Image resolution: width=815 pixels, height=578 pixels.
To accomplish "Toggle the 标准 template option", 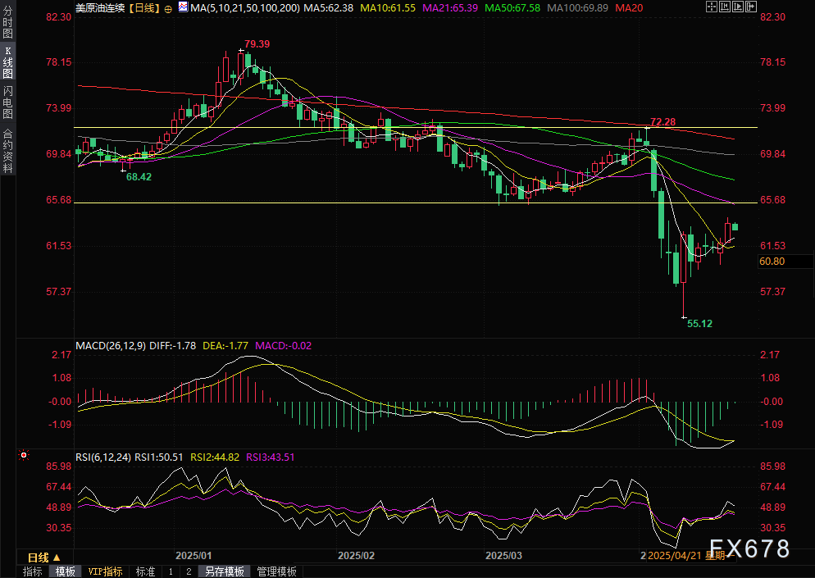I will coord(145,571).
